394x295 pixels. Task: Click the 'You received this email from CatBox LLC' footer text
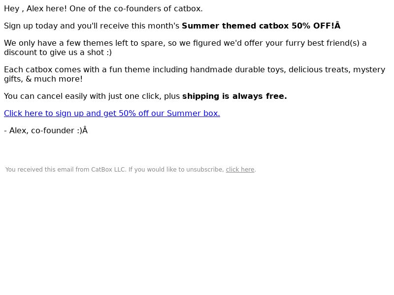tap(66, 170)
